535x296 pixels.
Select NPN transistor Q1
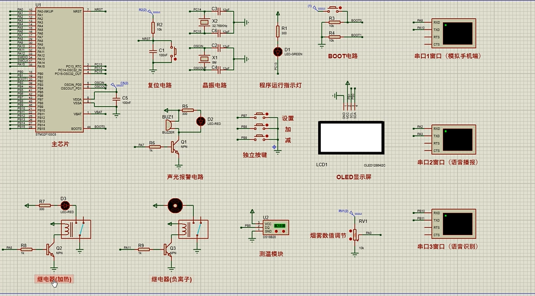(175, 147)
